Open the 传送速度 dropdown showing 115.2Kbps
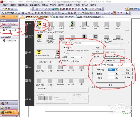The image size is (140, 117). coord(82,61)
